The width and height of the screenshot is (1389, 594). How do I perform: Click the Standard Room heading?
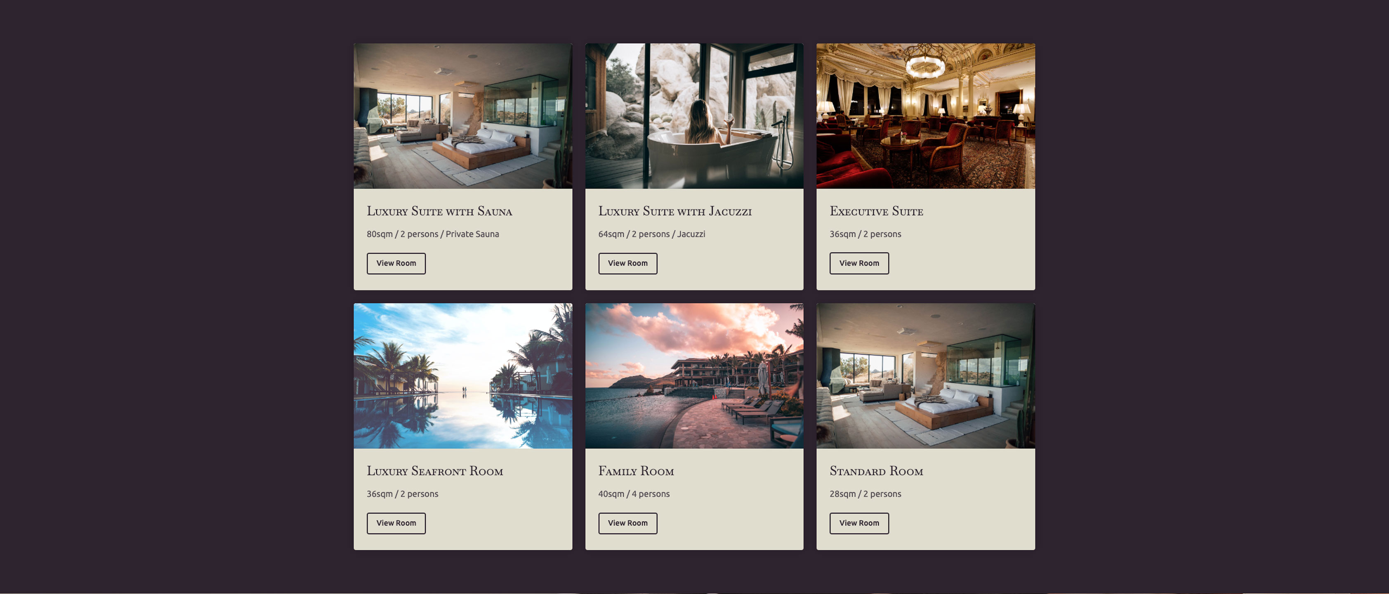point(876,471)
